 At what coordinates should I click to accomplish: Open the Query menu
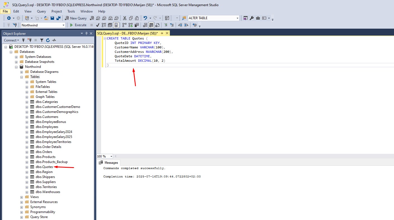click(x=41, y=11)
